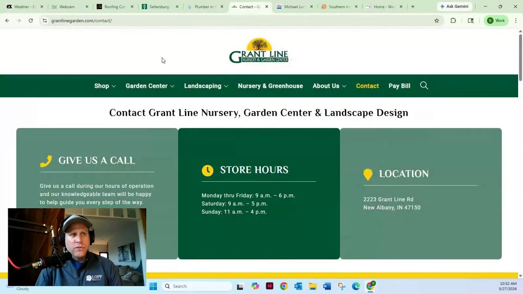The height and width of the screenshot is (294, 523).
Task: Toggle the split view icon near Work
Action: (471, 20)
